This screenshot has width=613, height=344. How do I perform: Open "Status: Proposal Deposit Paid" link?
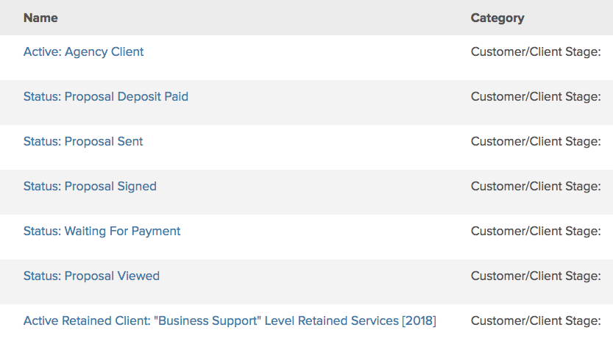click(105, 96)
